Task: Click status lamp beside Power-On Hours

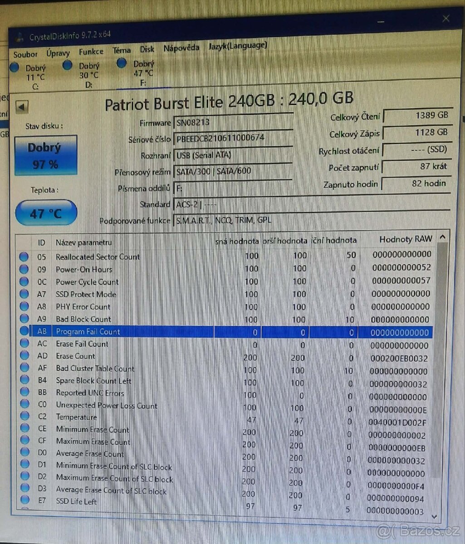Action: coord(24,269)
